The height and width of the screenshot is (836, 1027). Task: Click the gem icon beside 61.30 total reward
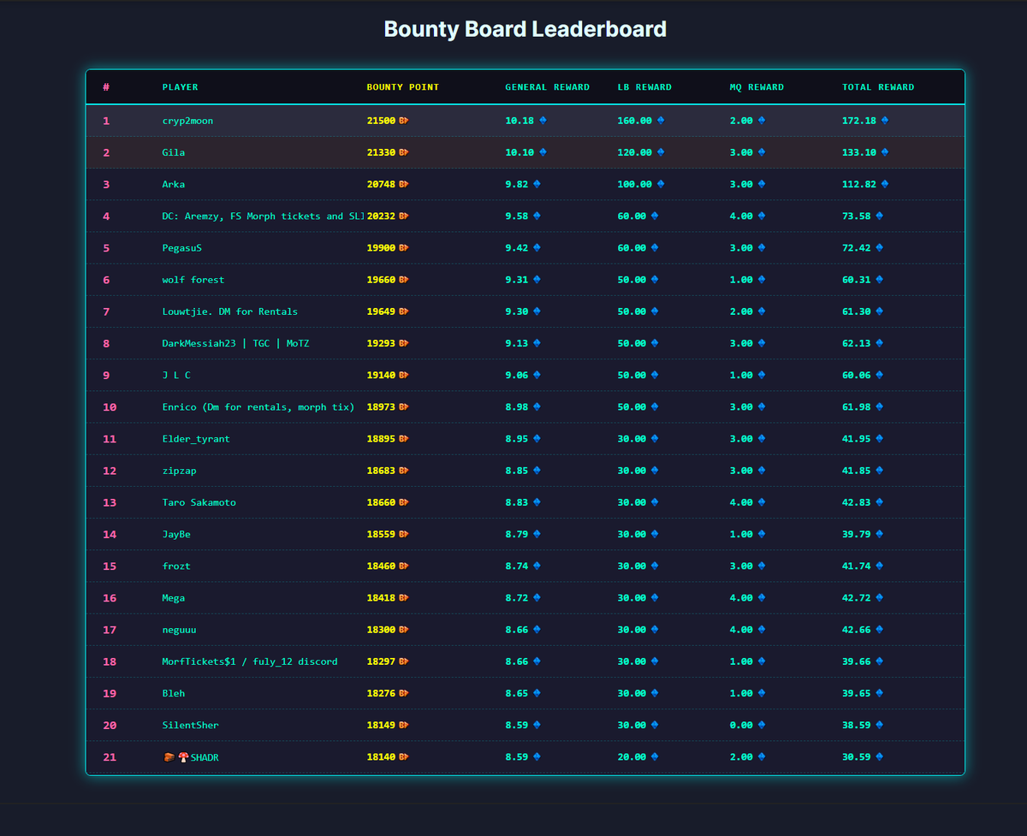[880, 311]
